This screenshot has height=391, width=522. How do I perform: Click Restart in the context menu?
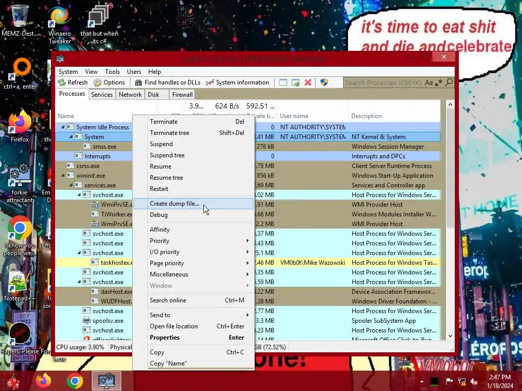click(194, 189)
